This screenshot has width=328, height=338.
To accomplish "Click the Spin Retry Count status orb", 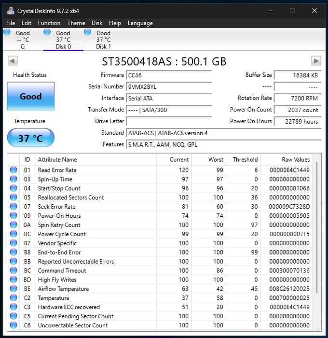I will click(14, 225).
